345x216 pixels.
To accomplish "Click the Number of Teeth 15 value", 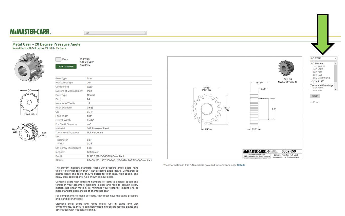I will point(88,103).
